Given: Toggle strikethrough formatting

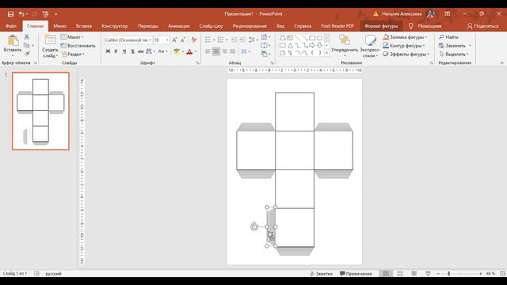Looking at the screenshot, I should 140,51.
